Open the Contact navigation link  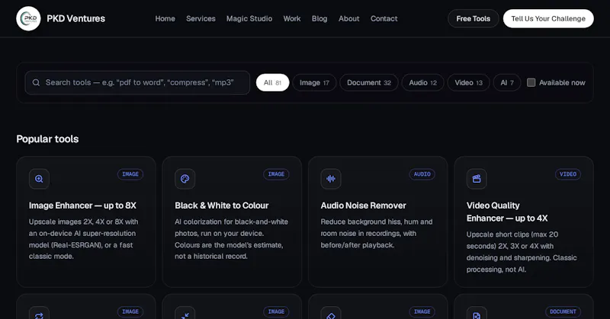coord(384,18)
